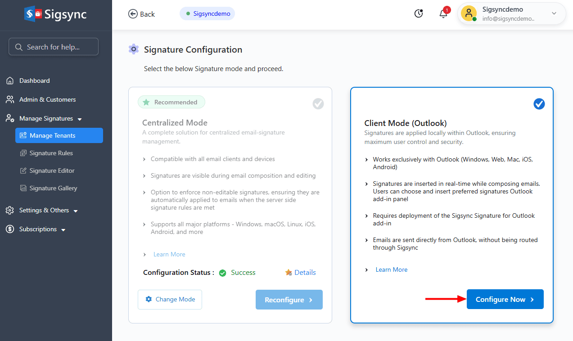The image size is (573, 341).
Task: Click the user avatar icon
Action: coord(469,13)
